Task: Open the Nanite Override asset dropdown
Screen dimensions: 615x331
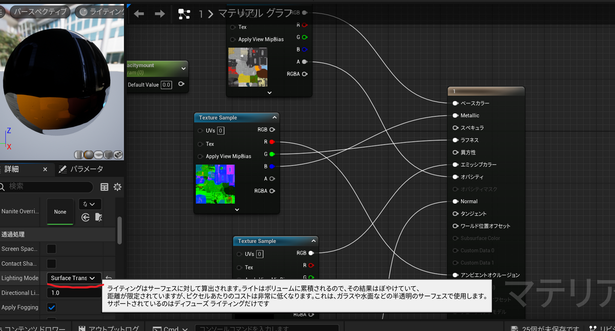Action: 90,204
